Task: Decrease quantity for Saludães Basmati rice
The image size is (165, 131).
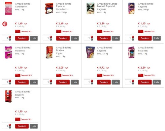Action: click(x=10, y=127)
